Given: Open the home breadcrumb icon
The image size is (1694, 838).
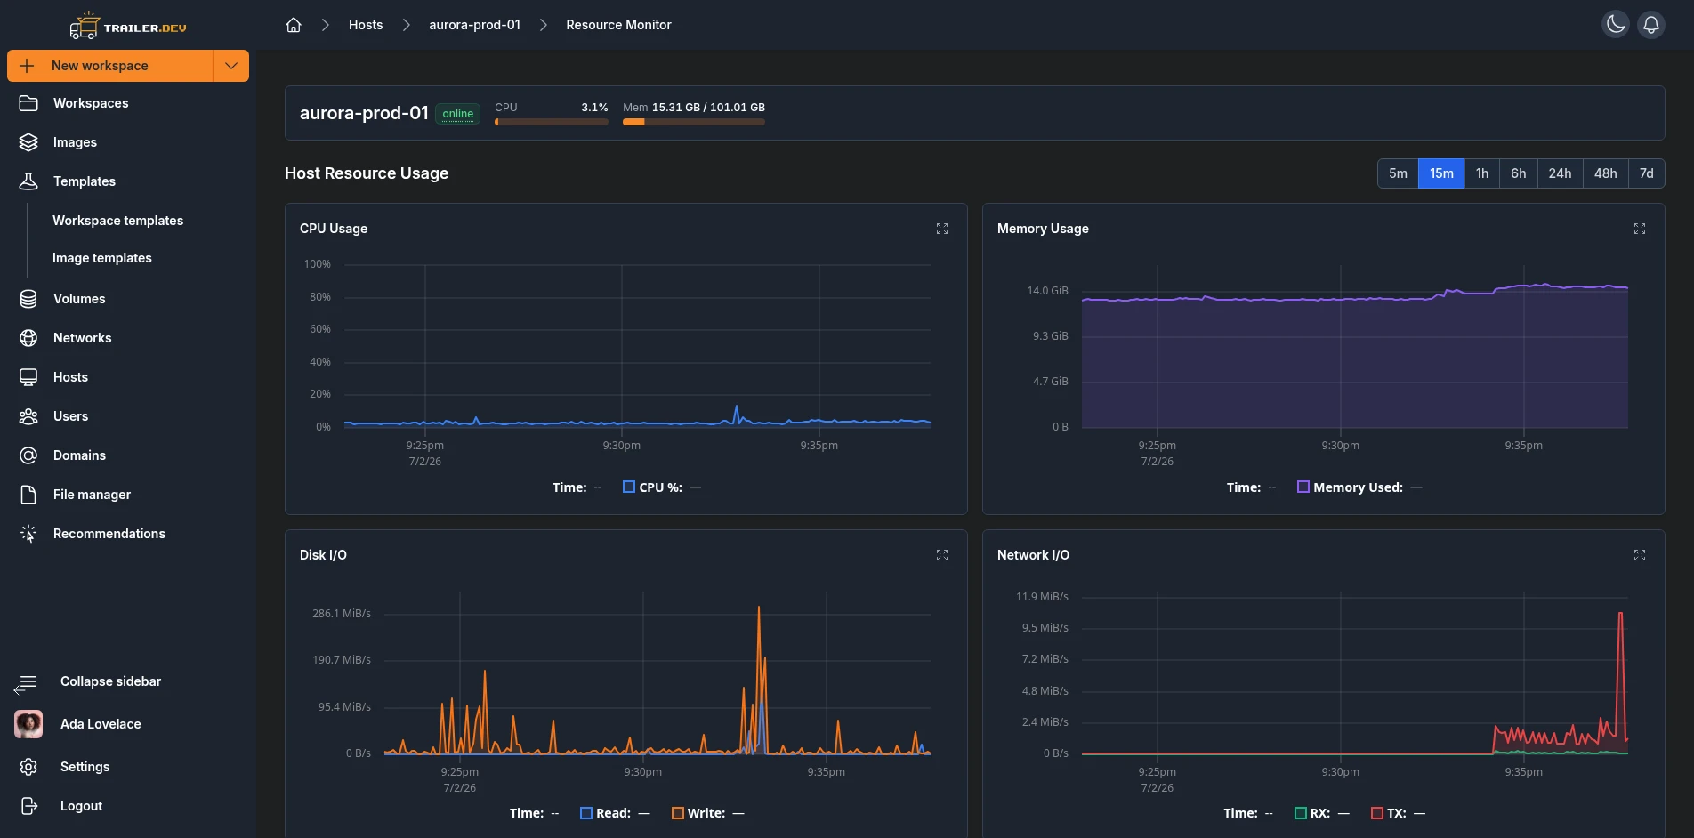Looking at the screenshot, I should [x=294, y=25].
